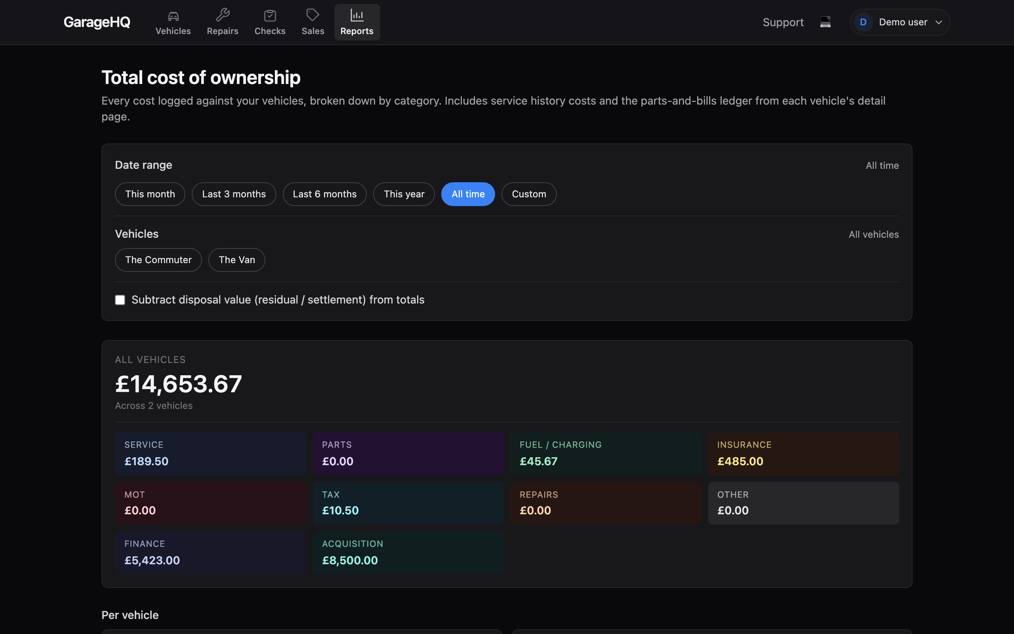Viewport: 1014px width, 634px height.
Task: Expand the Demo user dropdown chevron
Action: click(939, 22)
